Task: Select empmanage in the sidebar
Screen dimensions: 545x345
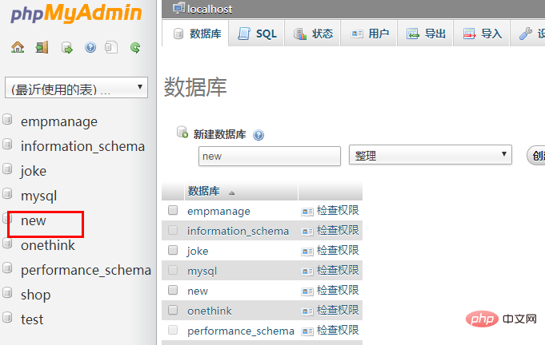Action: tap(59, 121)
